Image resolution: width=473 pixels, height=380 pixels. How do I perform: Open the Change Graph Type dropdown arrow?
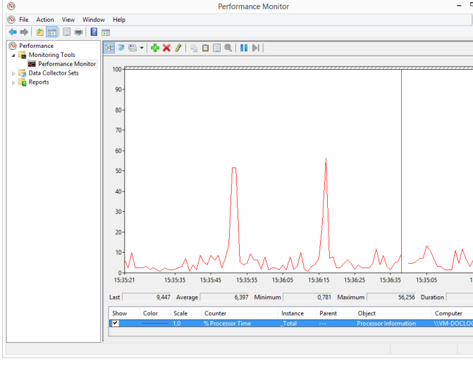point(142,48)
